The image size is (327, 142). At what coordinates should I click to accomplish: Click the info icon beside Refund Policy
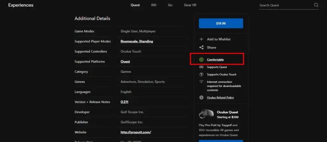tap(201, 97)
